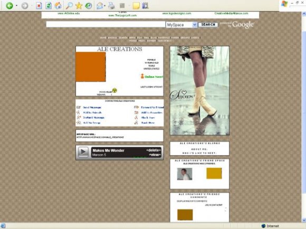
Task: Open the CreativeMediaAlliance.com ad link
Action: (231, 13)
